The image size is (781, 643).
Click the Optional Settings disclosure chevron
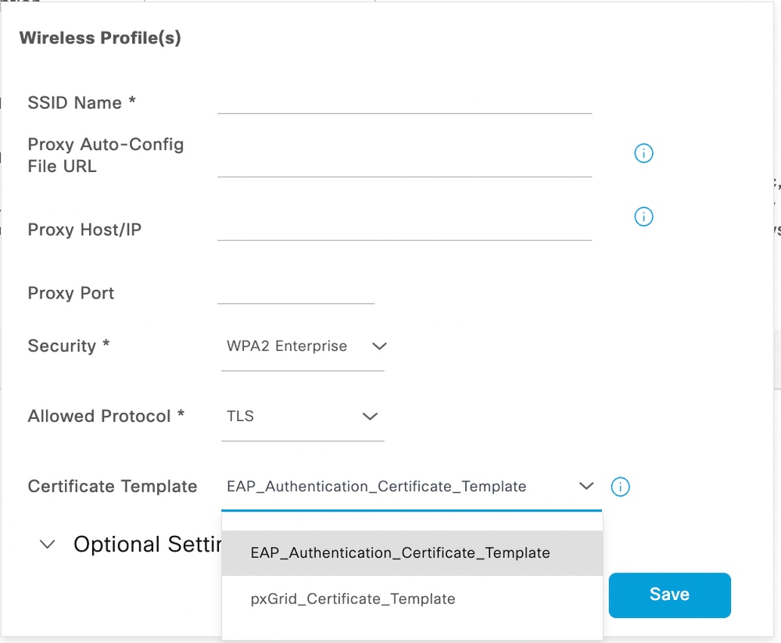[47, 545]
